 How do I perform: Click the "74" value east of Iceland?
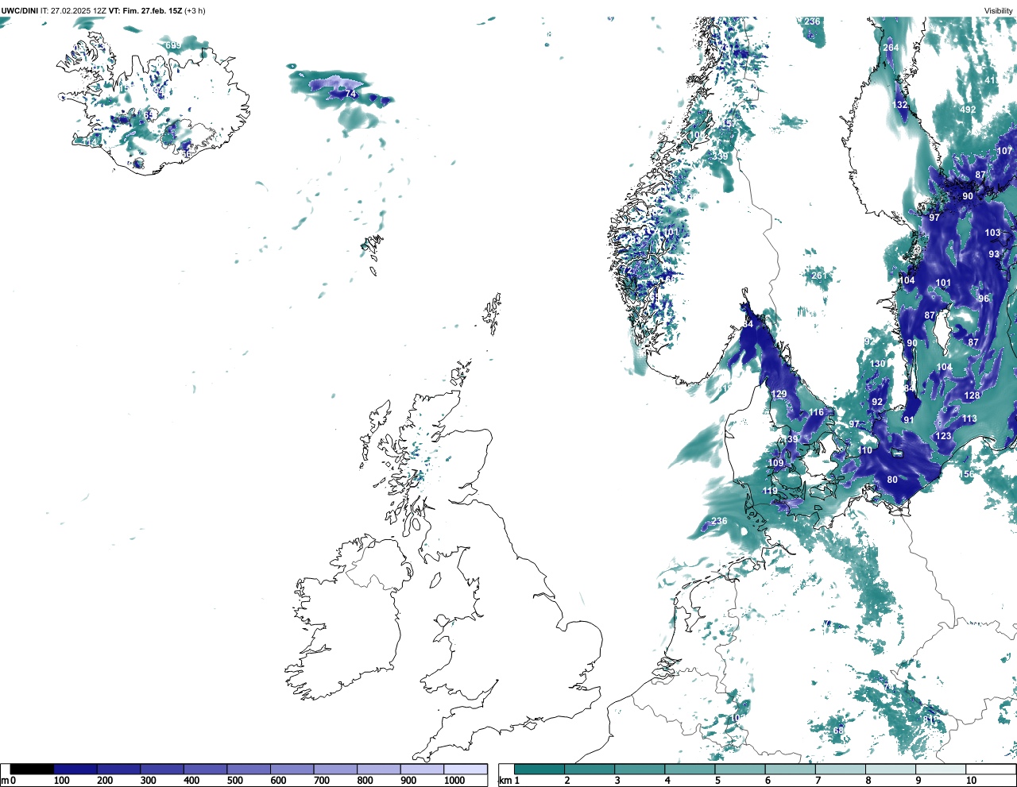(x=350, y=95)
